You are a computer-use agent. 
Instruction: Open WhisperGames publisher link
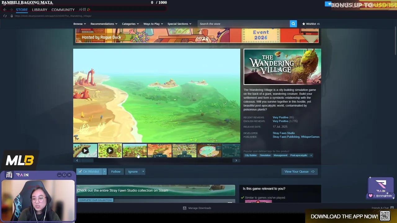tap(310, 137)
